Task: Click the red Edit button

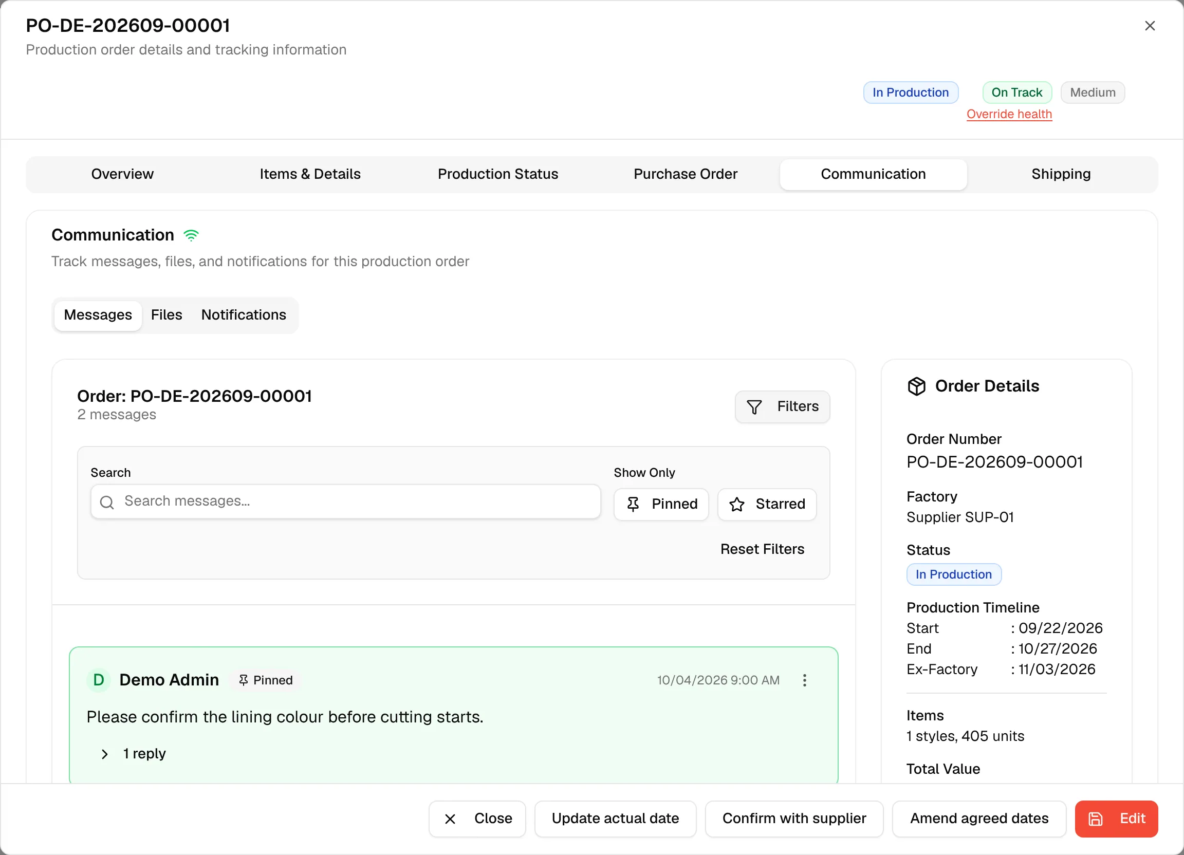Action: tap(1116, 819)
